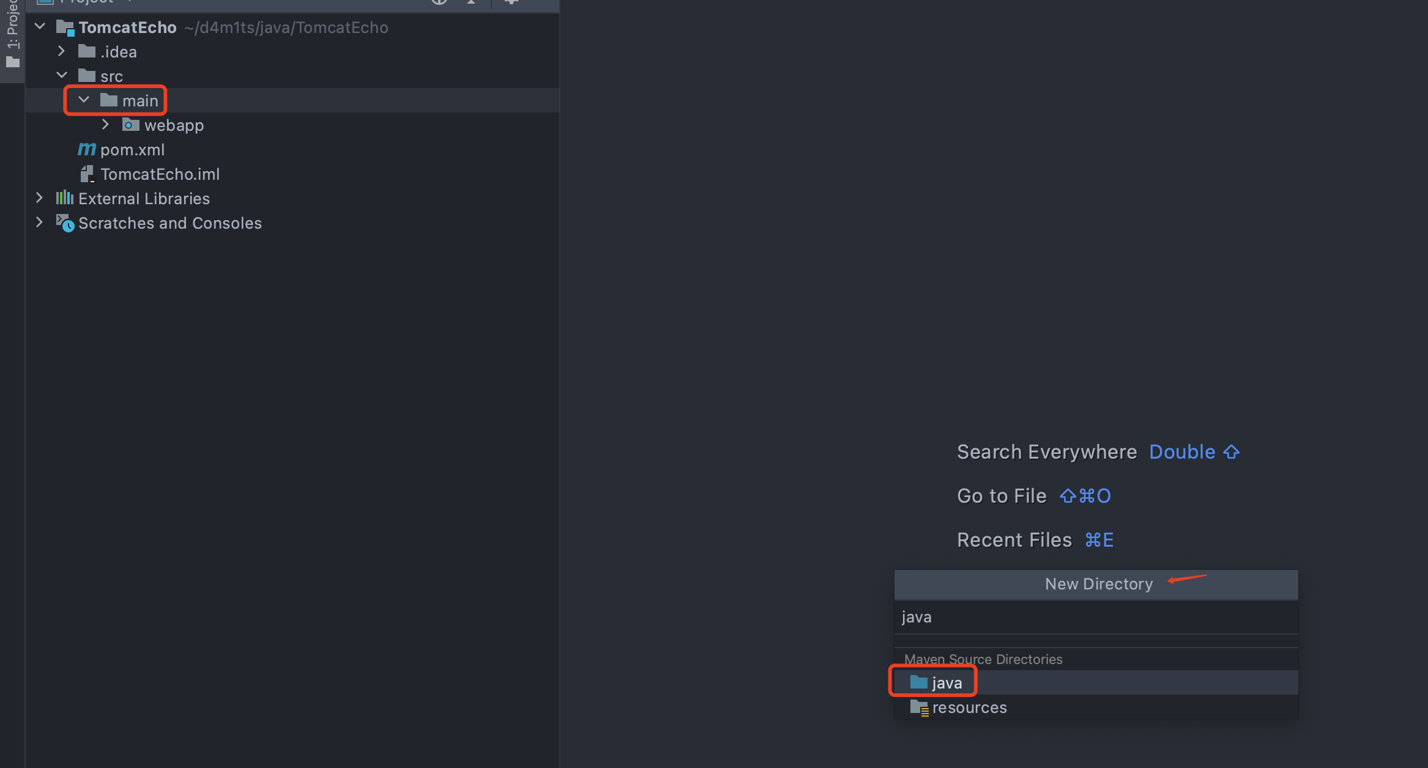Click the resources folder icon in popup
Viewport: 1428px width, 768px height.
click(x=919, y=707)
